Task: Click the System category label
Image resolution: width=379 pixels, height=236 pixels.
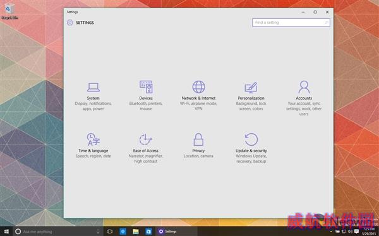Action: pyautogui.click(x=93, y=98)
